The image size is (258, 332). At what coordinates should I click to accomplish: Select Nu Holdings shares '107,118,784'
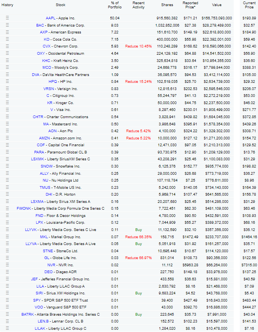coord(167,180)
